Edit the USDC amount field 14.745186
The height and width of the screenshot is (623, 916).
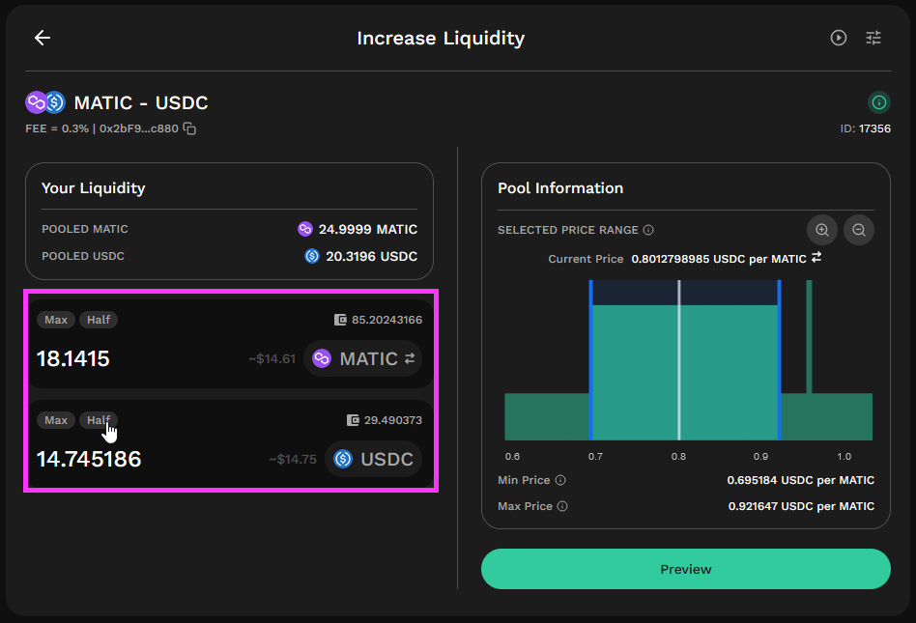89,459
